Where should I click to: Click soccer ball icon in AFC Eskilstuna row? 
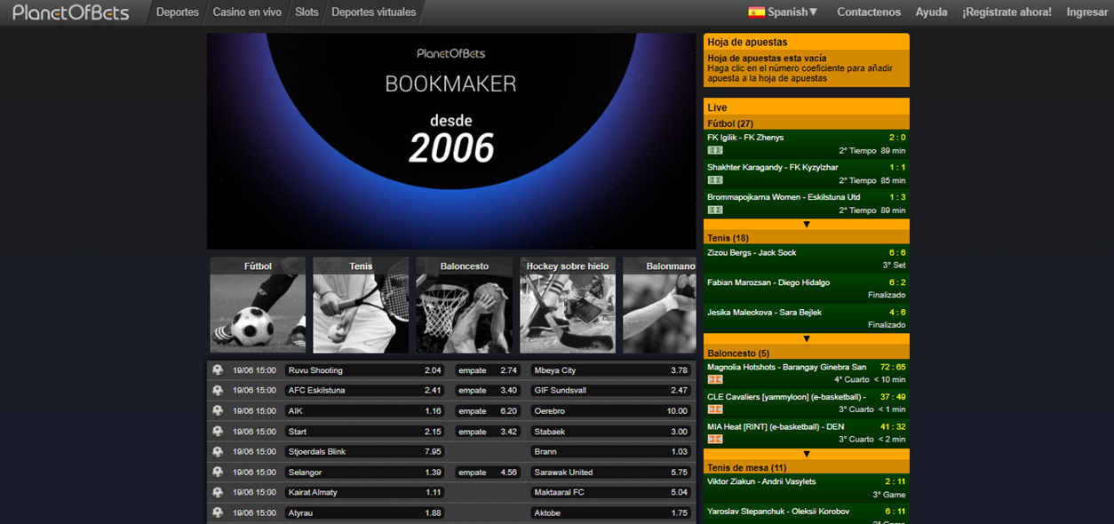tap(218, 391)
